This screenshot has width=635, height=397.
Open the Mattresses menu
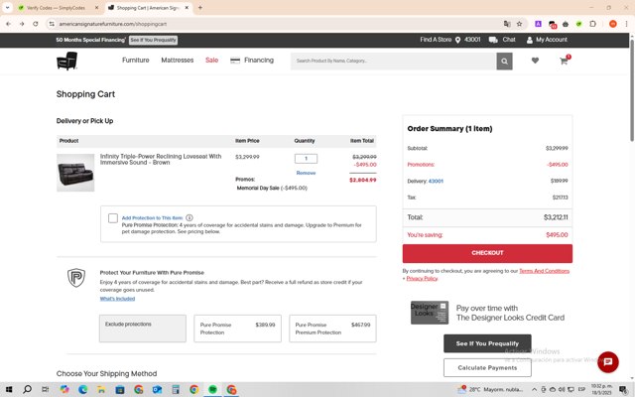pos(178,60)
